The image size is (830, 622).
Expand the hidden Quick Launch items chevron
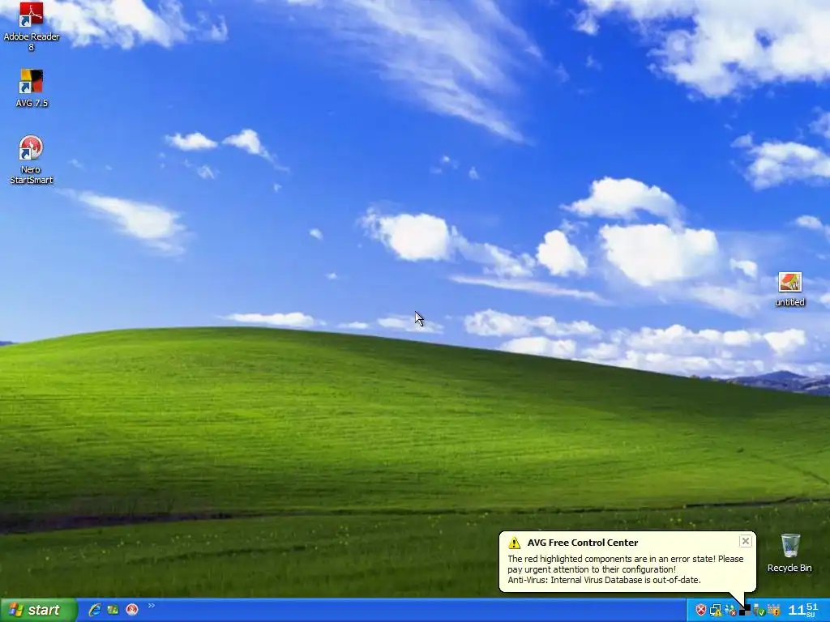tap(152, 606)
